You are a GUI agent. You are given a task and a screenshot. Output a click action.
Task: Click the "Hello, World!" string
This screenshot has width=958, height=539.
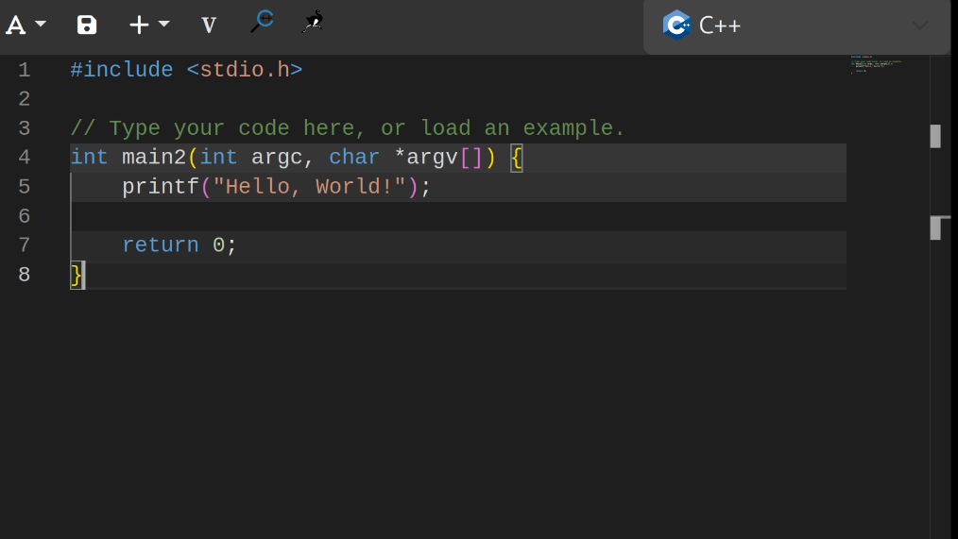click(309, 187)
